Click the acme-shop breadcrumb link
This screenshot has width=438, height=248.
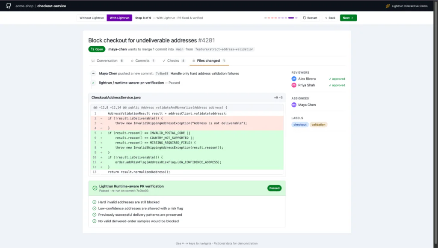pyautogui.click(x=24, y=6)
